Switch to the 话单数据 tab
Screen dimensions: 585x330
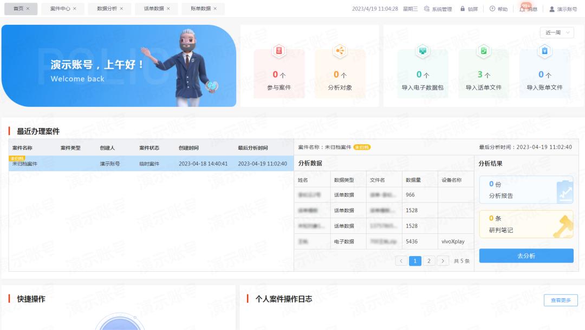(x=155, y=8)
